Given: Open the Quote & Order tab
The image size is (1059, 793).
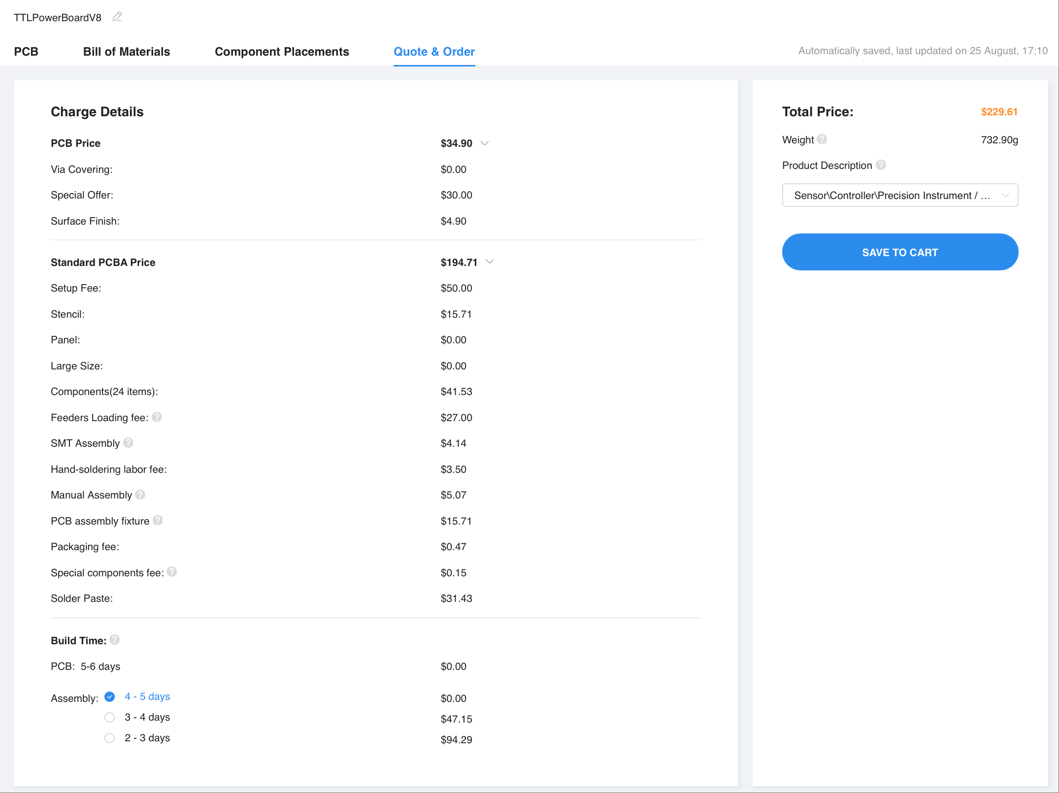Looking at the screenshot, I should point(434,52).
